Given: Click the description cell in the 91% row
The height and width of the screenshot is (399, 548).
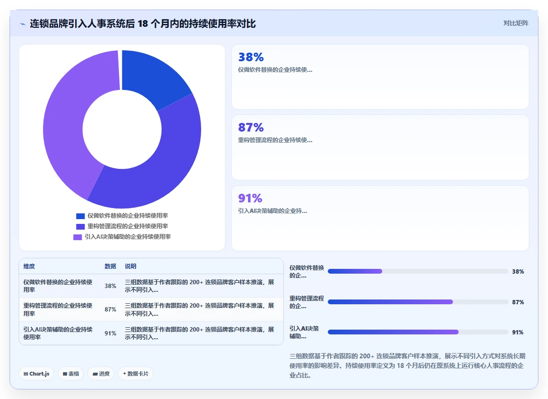Looking at the screenshot, I should pos(200,333).
